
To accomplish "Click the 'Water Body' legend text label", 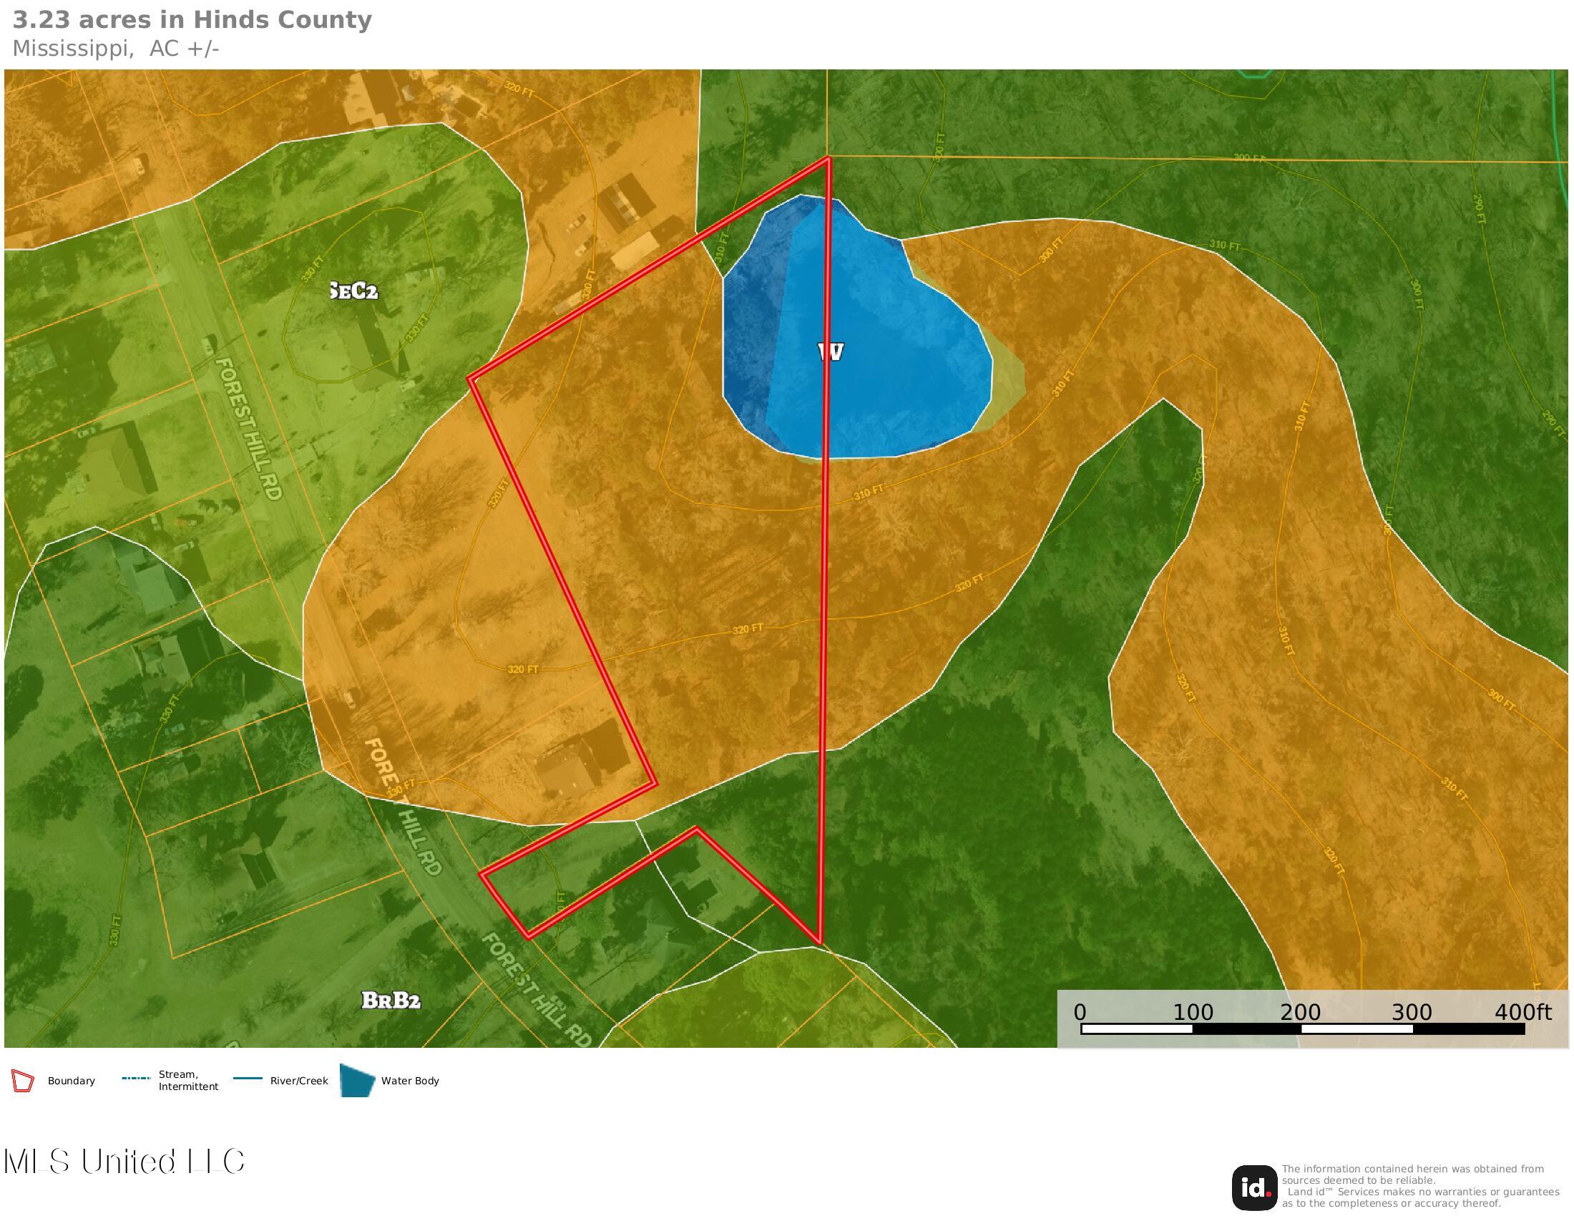I will coord(410,1081).
